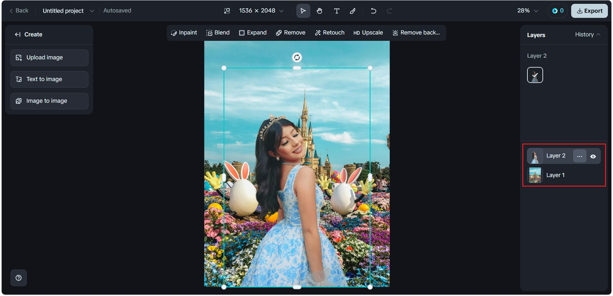The image size is (613, 296).
Task: Open Layer 2 more options menu
Action: (x=579, y=156)
